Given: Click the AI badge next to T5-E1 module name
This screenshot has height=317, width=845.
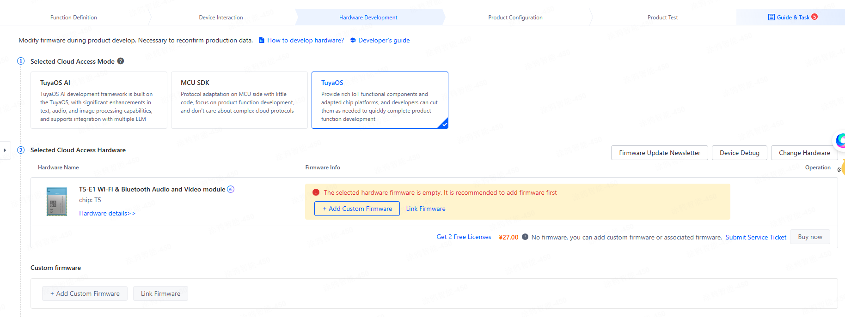Looking at the screenshot, I should [x=231, y=189].
